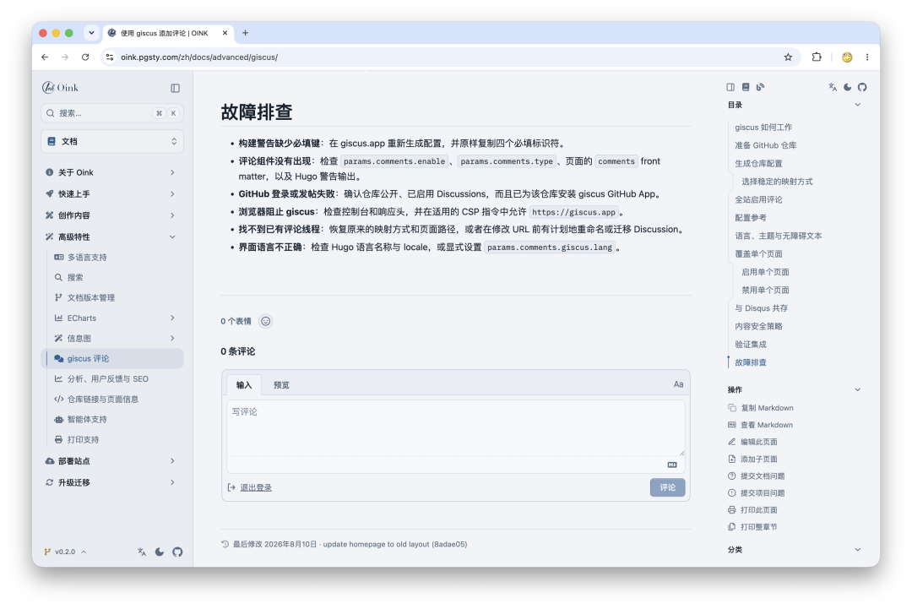Viewport: 912px width, 609px height.
Task: Expand the 信息图 subsection chevron
Action: (172, 338)
